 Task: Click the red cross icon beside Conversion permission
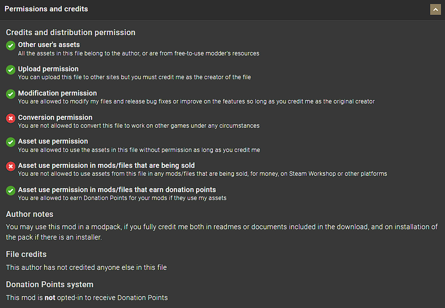pyautogui.click(x=10, y=118)
